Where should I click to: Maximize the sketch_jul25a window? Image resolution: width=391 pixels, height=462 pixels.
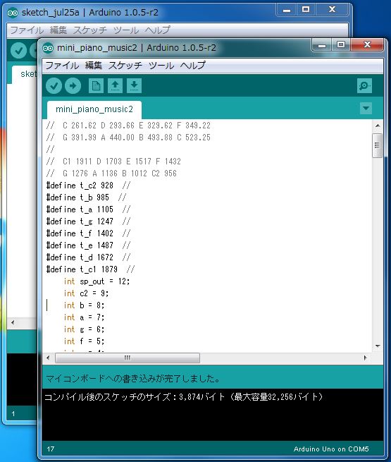pyautogui.click(x=306, y=10)
